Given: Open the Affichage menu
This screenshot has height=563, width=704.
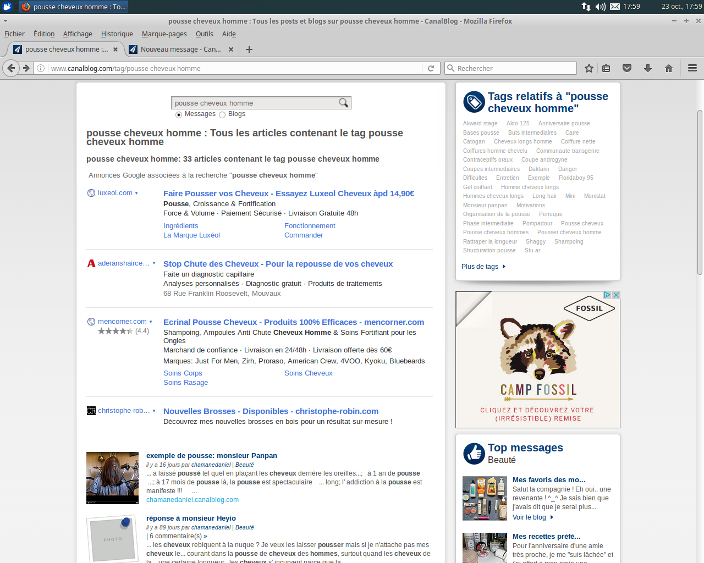Looking at the screenshot, I should pos(78,34).
